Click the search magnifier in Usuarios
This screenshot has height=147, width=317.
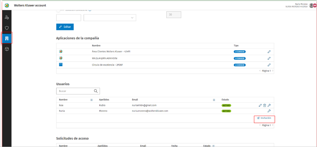click(x=96, y=91)
